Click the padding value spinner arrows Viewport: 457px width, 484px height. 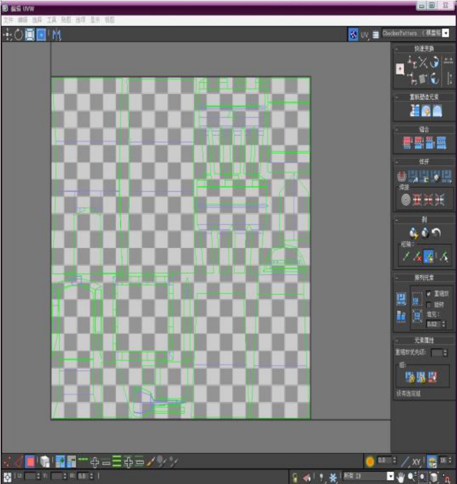tap(444, 324)
